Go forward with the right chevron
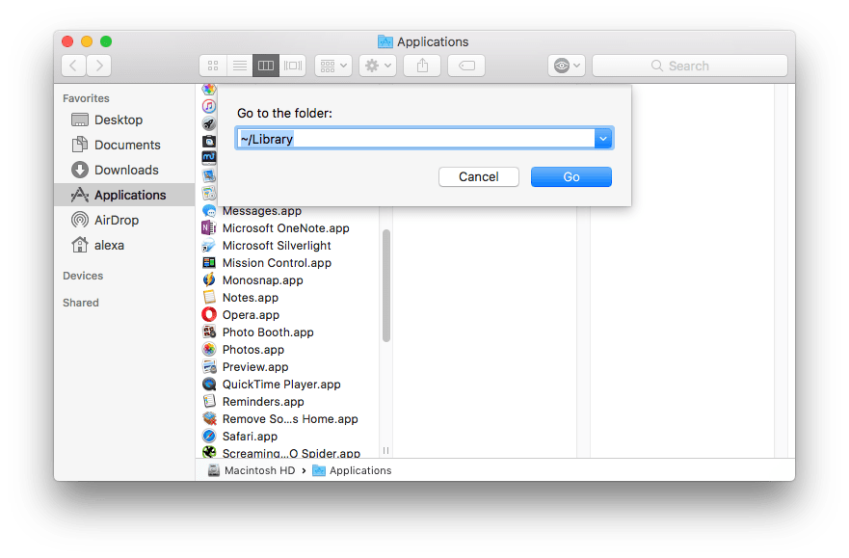The height and width of the screenshot is (558, 849). [x=99, y=66]
